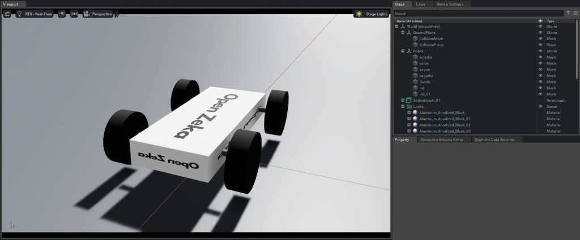Viewport: 580px width, 240px height.
Task: Click the Aluminum_Anodized_Black_02 material sphere icon
Action: [x=415, y=125]
